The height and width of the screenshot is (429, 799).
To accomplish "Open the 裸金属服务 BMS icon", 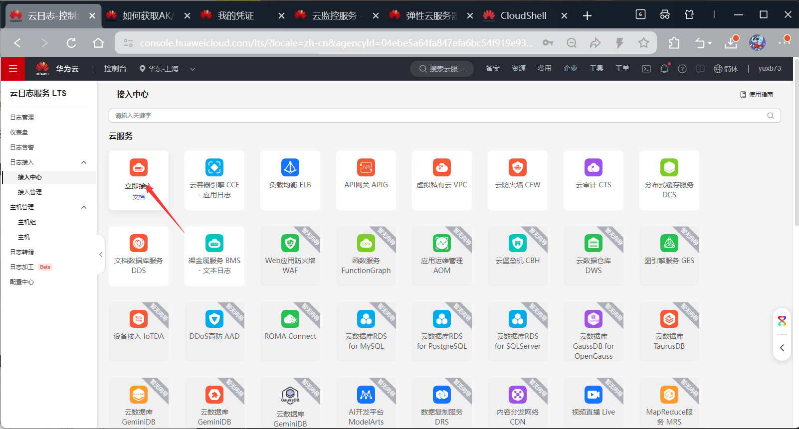I will tap(214, 243).
